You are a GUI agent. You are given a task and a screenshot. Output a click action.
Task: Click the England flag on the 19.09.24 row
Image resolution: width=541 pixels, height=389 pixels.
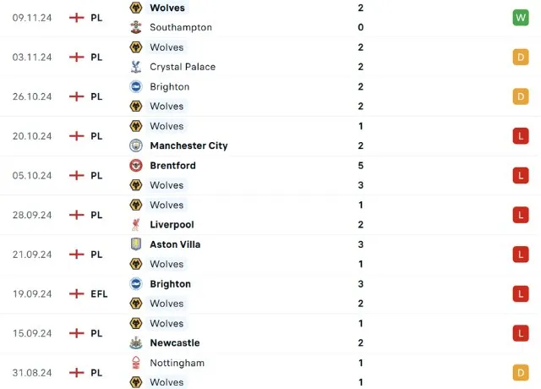coord(76,294)
